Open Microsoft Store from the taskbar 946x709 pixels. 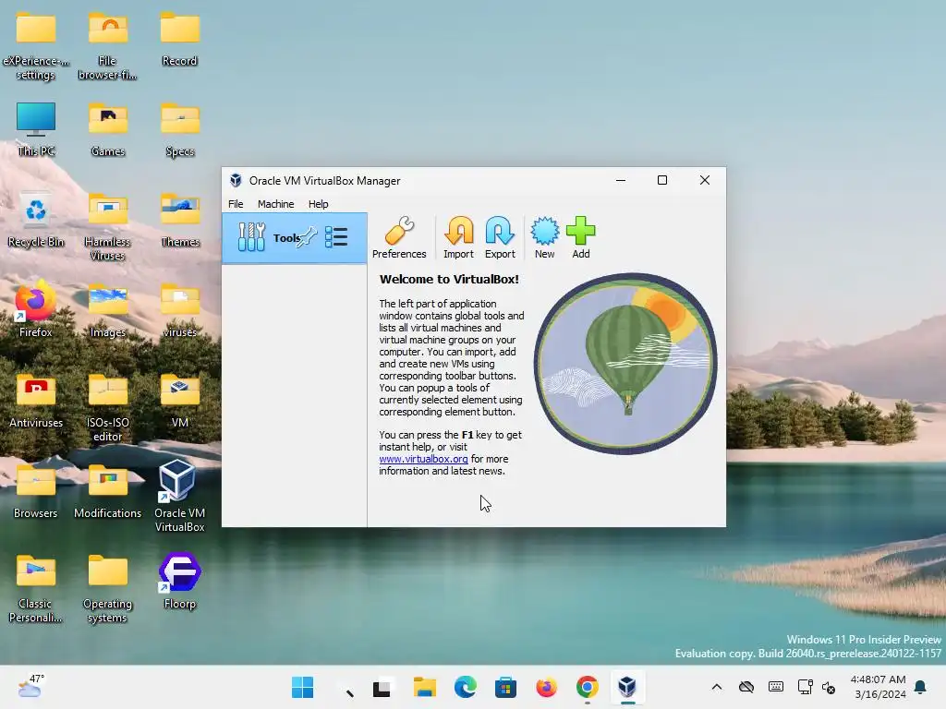point(505,687)
